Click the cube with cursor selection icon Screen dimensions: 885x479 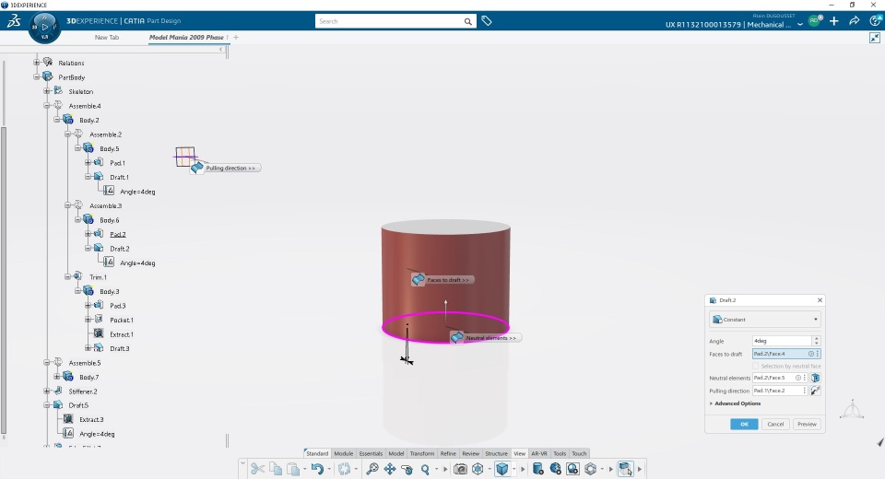point(625,469)
